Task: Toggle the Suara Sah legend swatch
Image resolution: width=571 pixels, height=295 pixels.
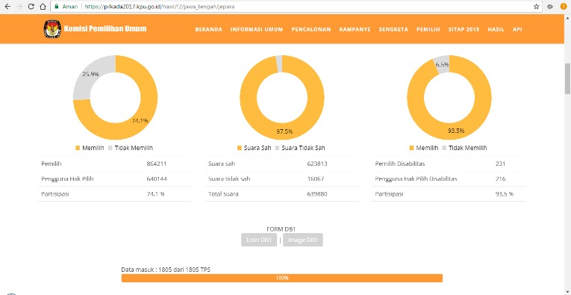Action: point(240,148)
